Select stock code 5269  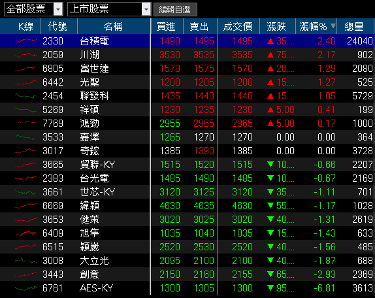53,110
